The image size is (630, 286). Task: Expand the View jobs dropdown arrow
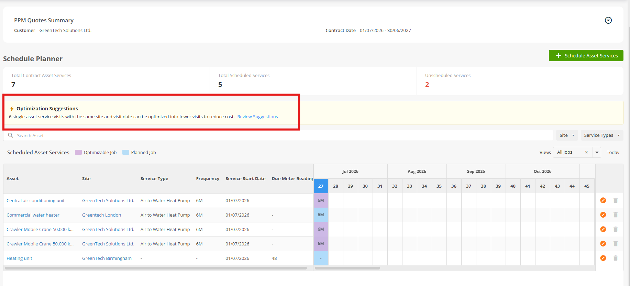[597, 152]
